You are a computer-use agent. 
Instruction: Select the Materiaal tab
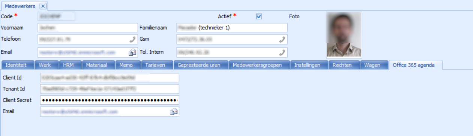(x=98, y=65)
